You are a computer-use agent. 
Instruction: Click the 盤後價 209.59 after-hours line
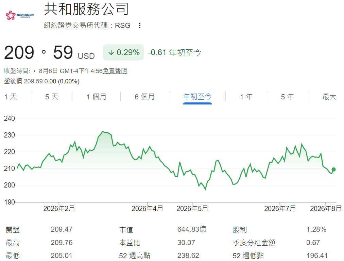coord(42,81)
